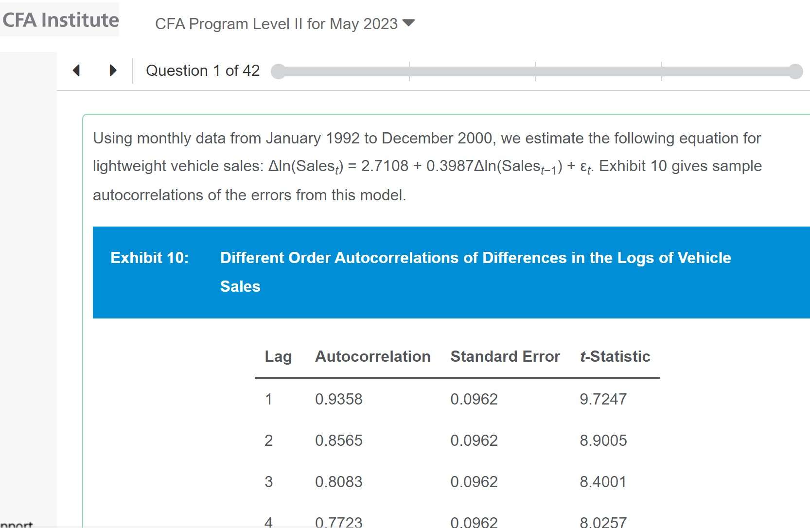Image resolution: width=810 pixels, height=528 pixels.
Task: Click the t-statistic value 9.7247
Action: (x=603, y=399)
